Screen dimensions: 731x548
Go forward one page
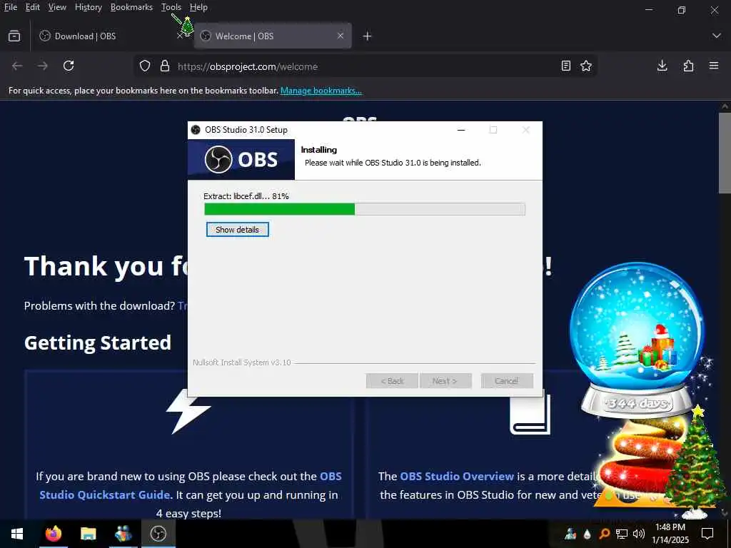point(43,66)
